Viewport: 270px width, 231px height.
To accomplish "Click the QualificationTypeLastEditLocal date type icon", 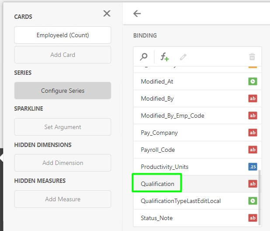I will click(253, 201).
